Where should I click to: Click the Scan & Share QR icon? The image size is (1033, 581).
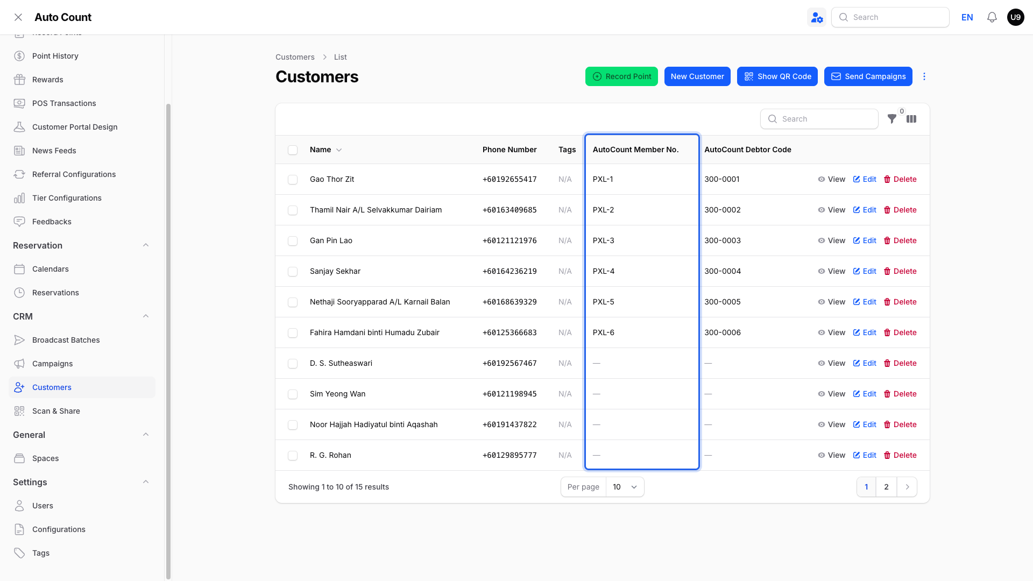point(19,411)
